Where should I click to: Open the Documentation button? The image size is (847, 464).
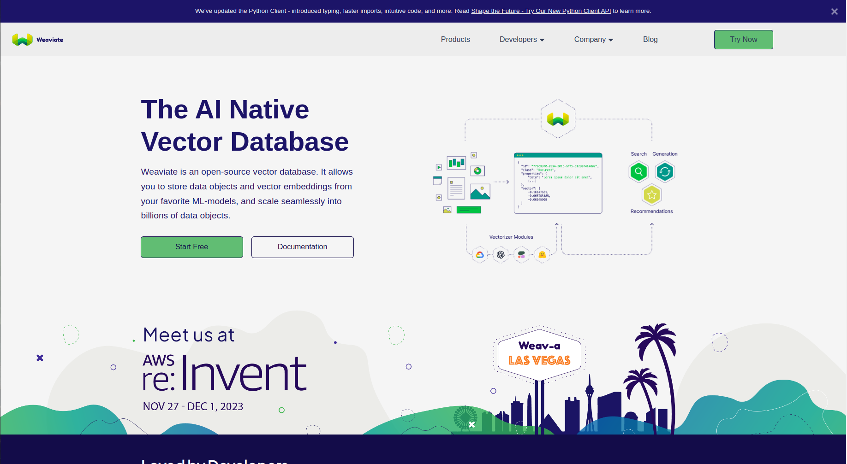(302, 247)
